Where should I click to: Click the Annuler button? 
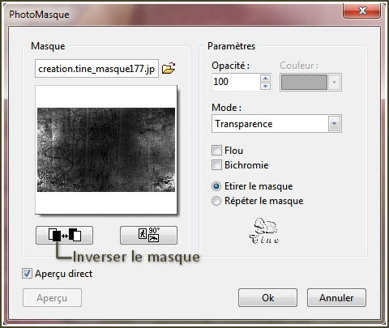pos(336,298)
